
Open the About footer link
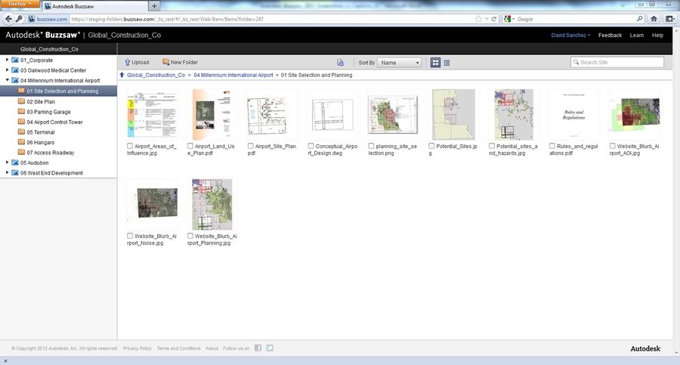click(212, 348)
